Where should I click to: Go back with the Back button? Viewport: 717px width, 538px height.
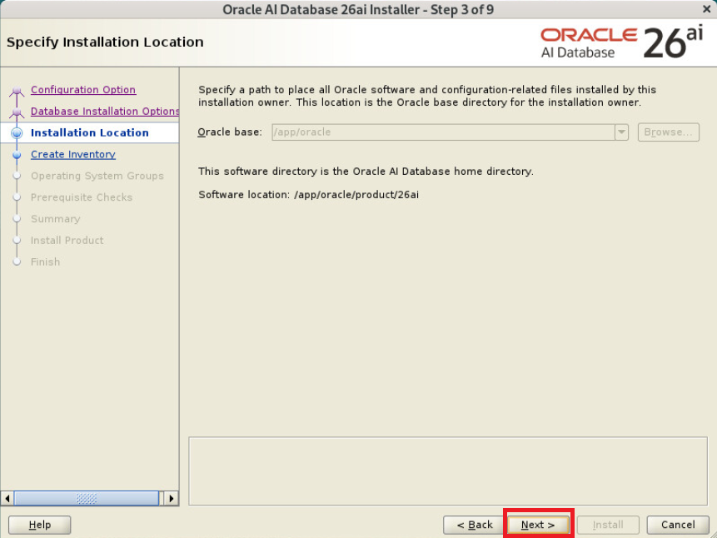pos(475,525)
